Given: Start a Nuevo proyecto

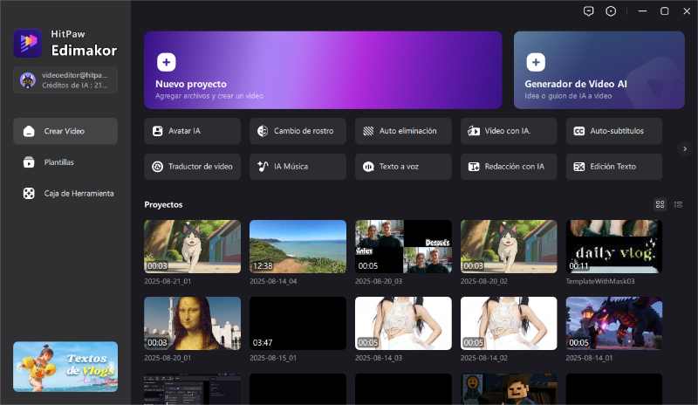Looking at the screenshot, I should [x=323, y=70].
